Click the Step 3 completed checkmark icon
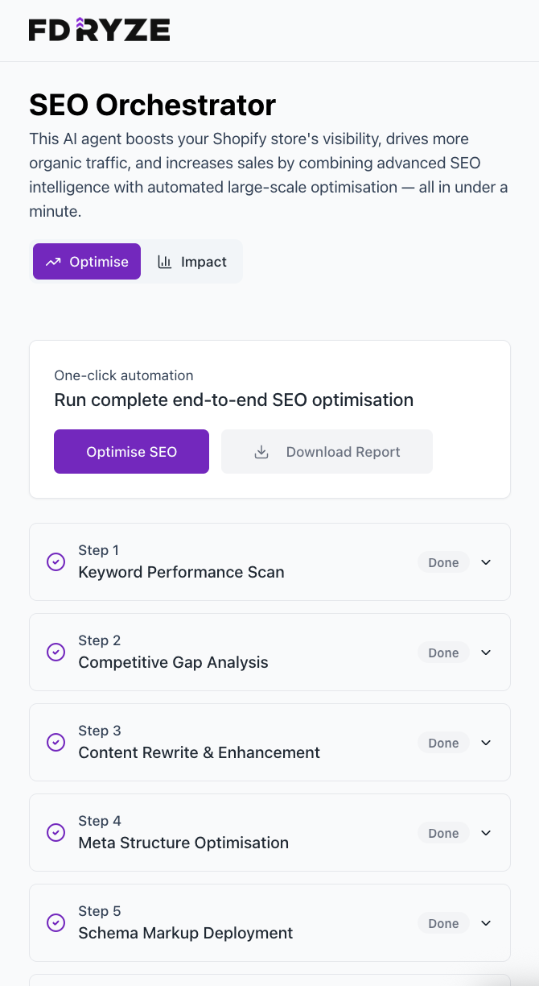The height and width of the screenshot is (986, 539). pos(56,743)
